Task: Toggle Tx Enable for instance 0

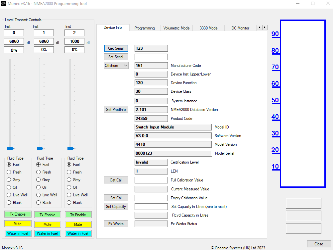Action: [x=18, y=214]
